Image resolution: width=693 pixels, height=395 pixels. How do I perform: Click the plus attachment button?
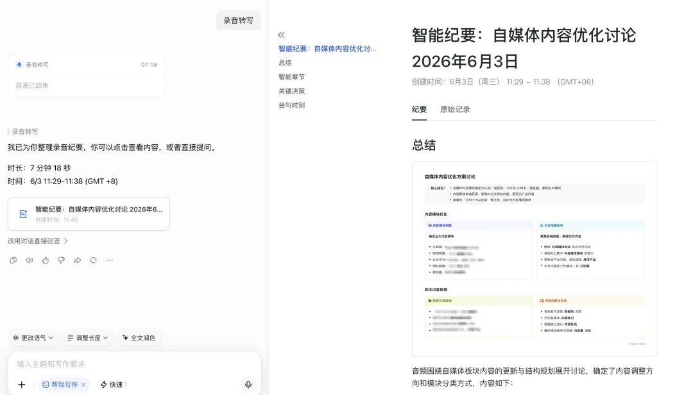click(22, 384)
